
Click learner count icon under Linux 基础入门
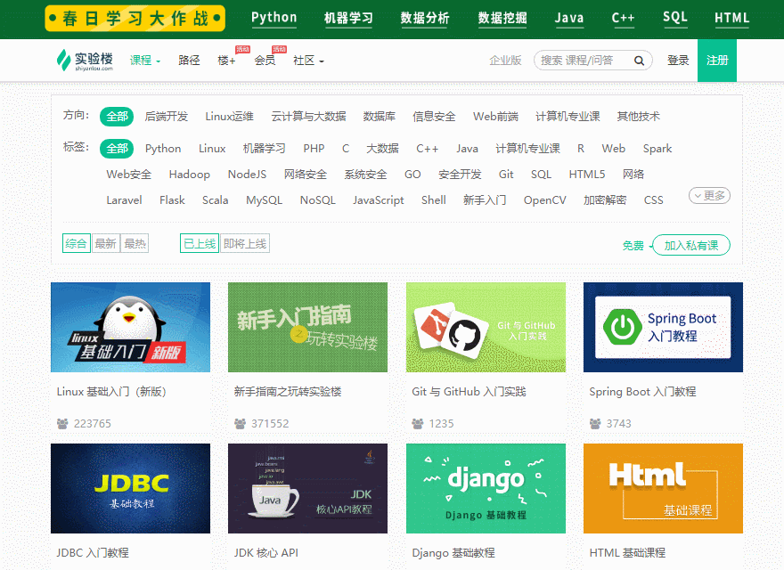pos(62,424)
